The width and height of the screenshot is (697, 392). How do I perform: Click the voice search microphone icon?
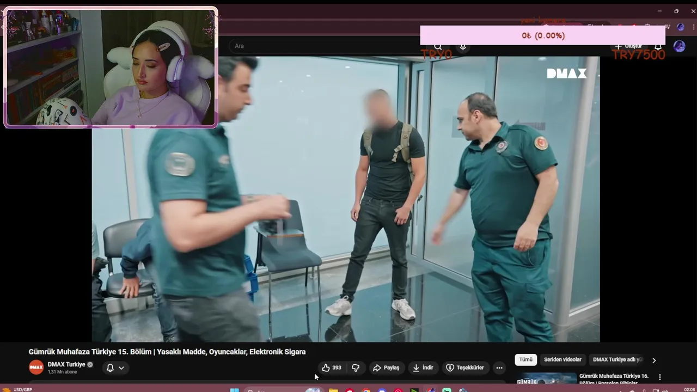click(x=463, y=47)
